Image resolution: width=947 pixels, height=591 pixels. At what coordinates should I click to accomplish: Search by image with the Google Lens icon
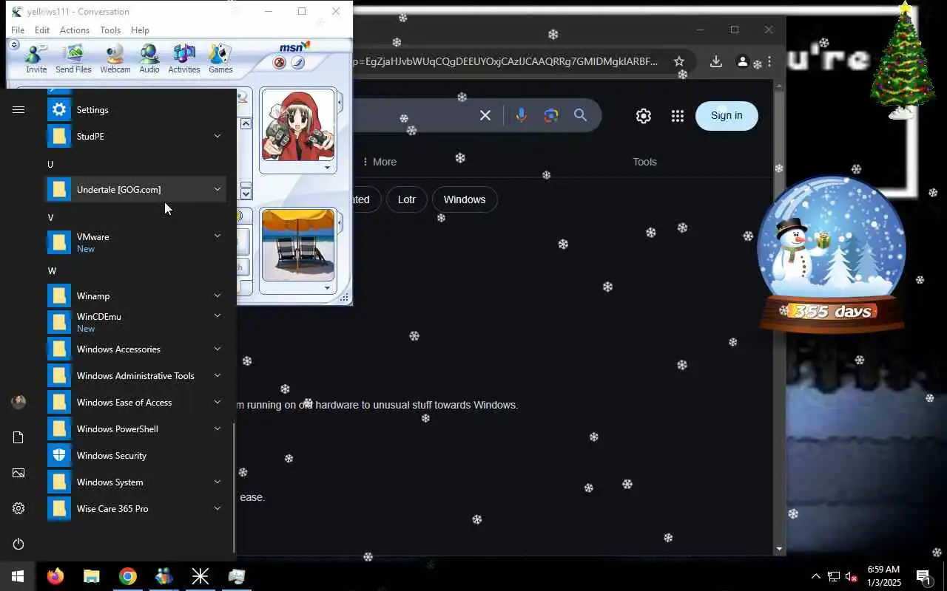coord(550,115)
